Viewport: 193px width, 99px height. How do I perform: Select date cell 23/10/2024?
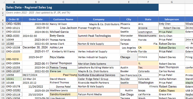(36, 94)
